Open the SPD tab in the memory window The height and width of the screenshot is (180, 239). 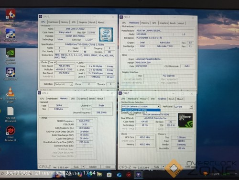click(x=73, y=99)
